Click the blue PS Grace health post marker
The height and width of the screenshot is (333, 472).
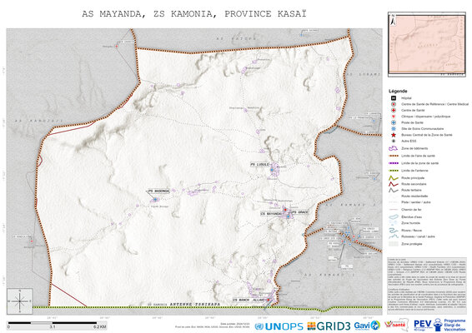(x=288, y=216)
